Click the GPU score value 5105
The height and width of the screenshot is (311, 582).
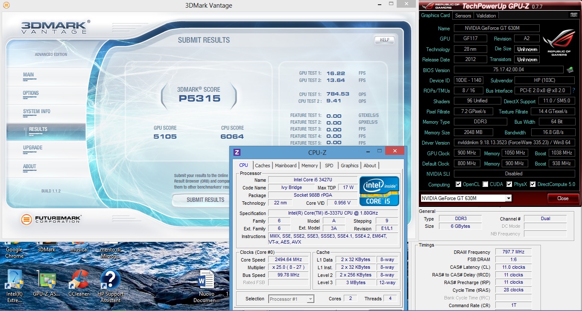(165, 137)
